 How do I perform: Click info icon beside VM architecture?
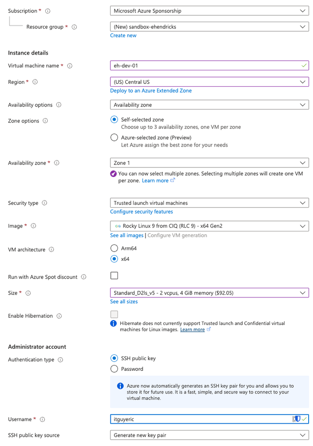pos(52,249)
